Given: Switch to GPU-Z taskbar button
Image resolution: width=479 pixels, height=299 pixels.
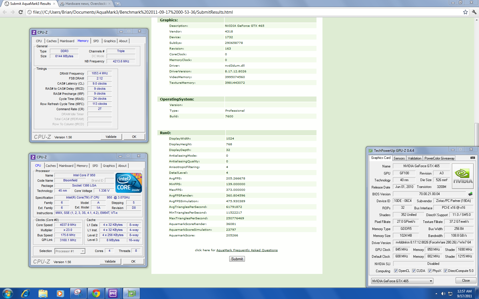Looking at the screenshot, I should pyautogui.click(x=131, y=293).
